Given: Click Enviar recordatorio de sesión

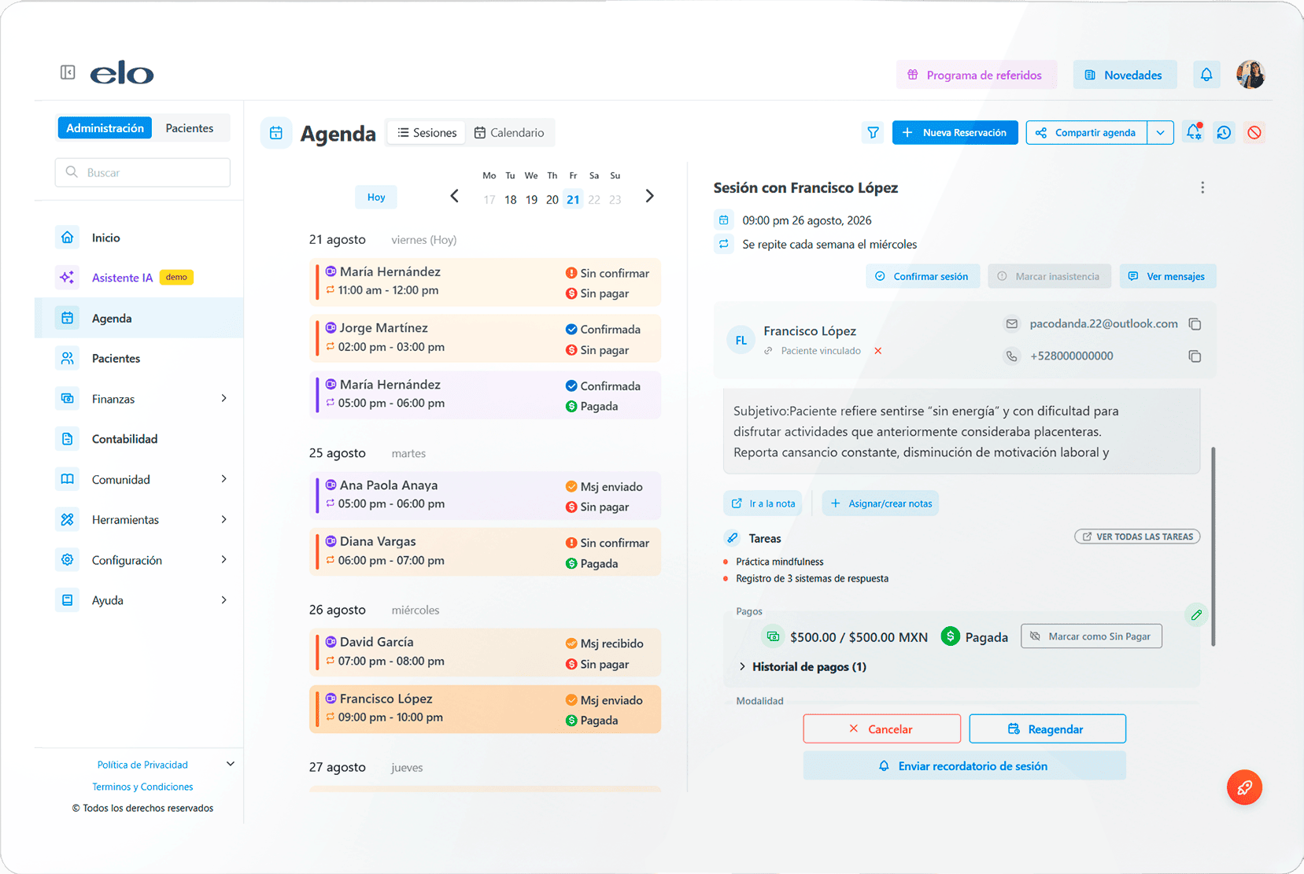Looking at the screenshot, I should click(x=964, y=766).
